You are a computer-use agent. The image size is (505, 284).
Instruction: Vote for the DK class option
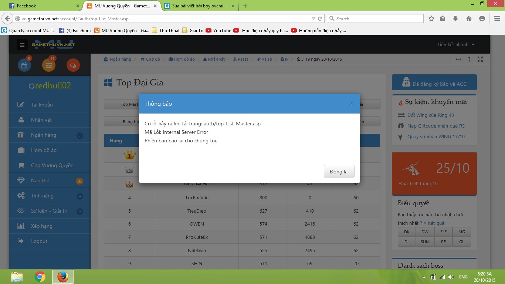coord(407,232)
